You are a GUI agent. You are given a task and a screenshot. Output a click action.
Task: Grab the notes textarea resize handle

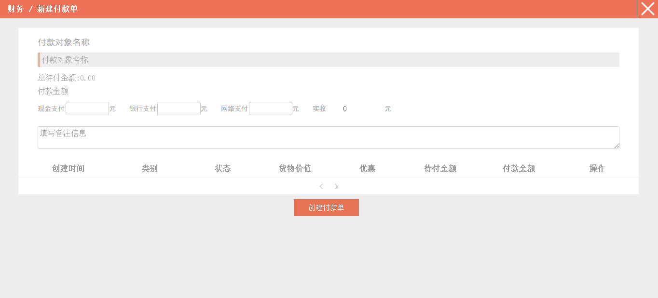(617, 146)
